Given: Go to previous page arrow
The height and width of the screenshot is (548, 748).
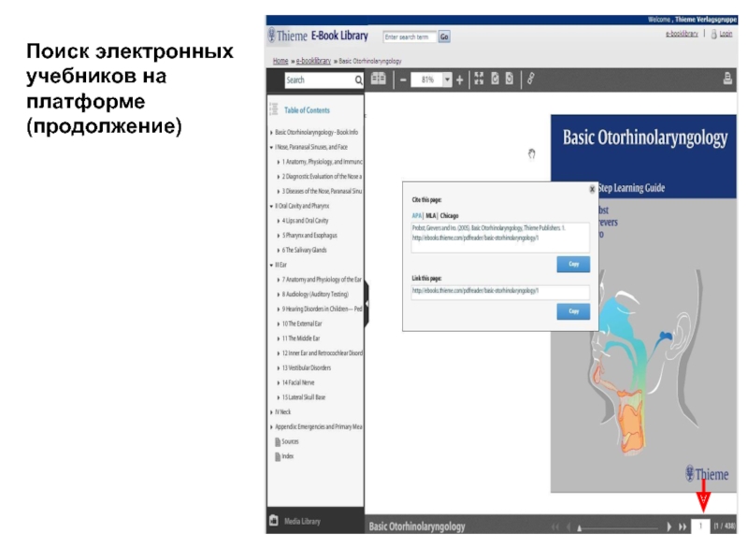Looking at the screenshot, I should tap(568, 526).
